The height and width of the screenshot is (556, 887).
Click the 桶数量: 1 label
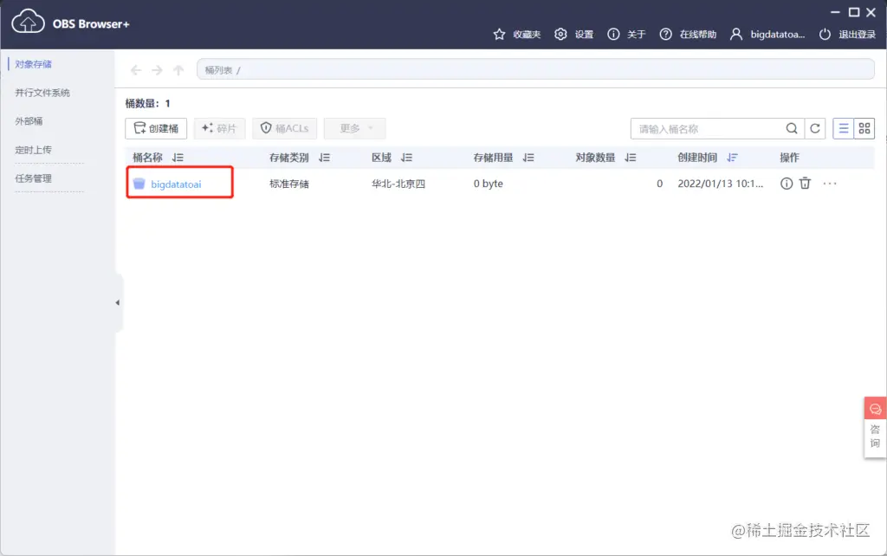(147, 104)
